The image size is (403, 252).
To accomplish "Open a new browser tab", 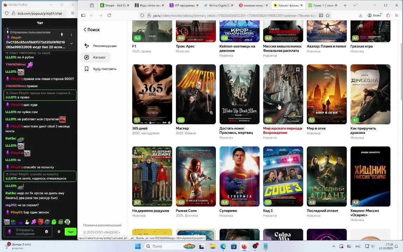I will (x=345, y=5).
